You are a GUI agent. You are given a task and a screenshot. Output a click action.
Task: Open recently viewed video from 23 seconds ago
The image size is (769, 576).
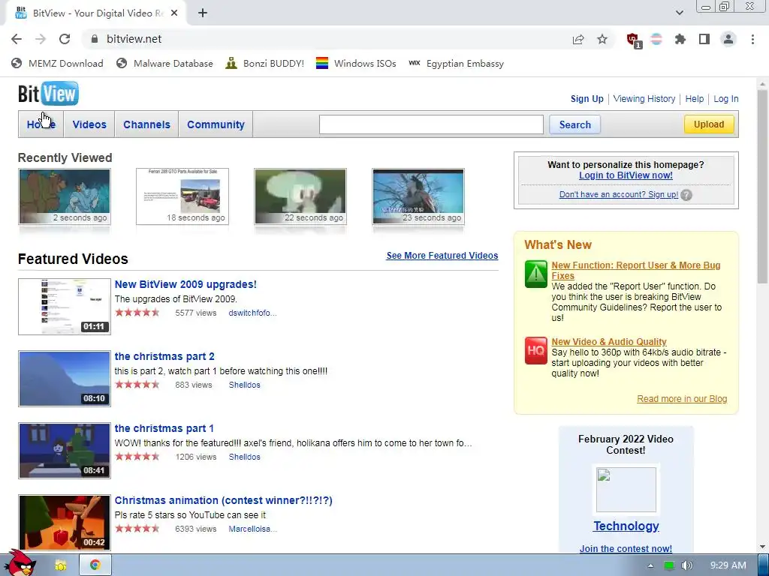click(418, 196)
